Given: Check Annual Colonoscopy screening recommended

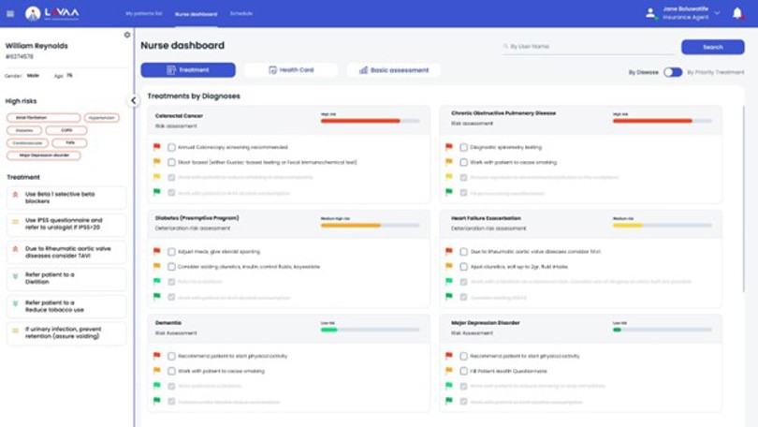Looking at the screenshot, I should click(171, 147).
